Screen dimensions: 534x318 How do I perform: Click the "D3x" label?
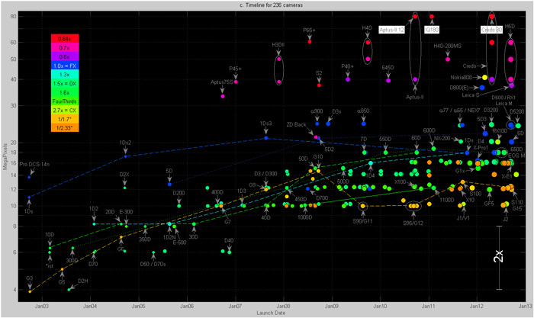pyautogui.click(x=336, y=111)
